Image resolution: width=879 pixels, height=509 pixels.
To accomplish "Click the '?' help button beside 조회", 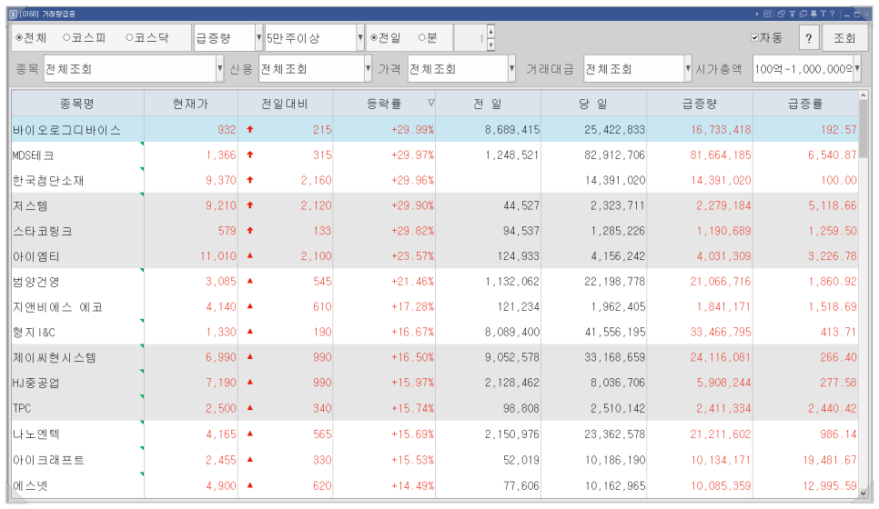I will coord(808,38).
